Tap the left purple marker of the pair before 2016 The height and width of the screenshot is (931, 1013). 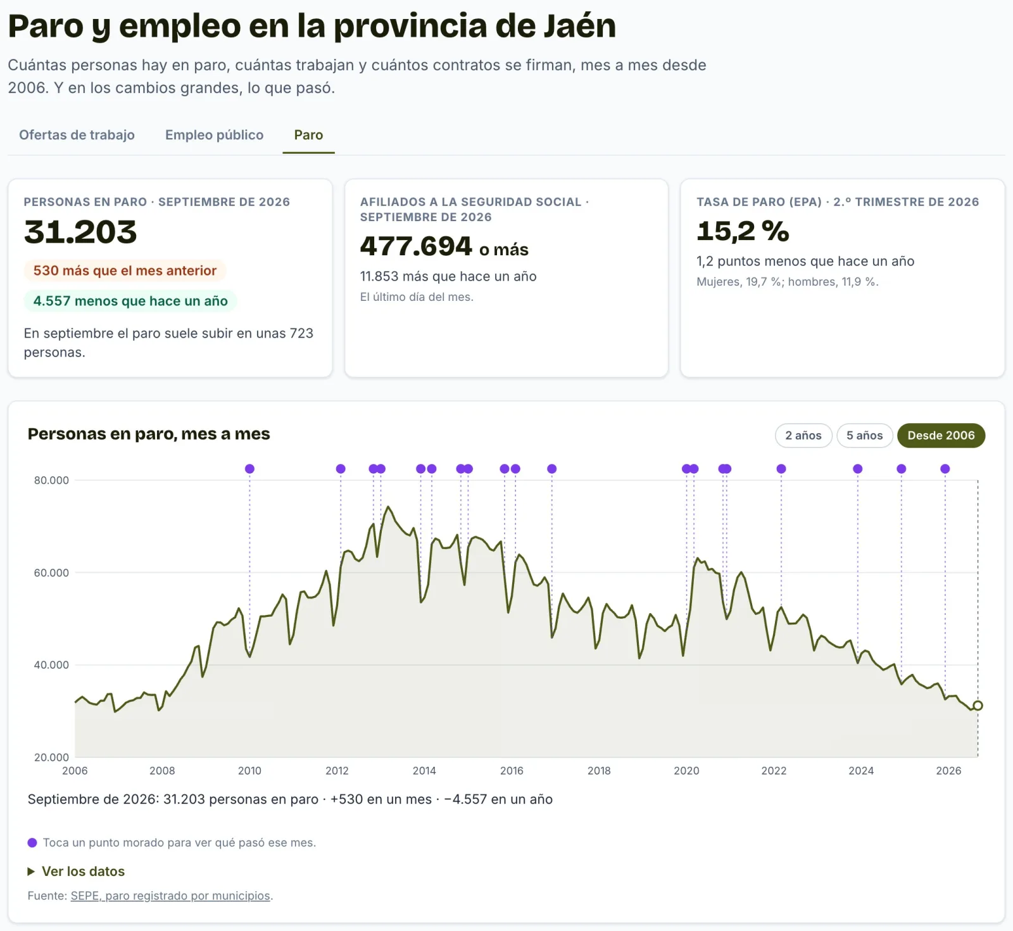[x=505, y=469]
